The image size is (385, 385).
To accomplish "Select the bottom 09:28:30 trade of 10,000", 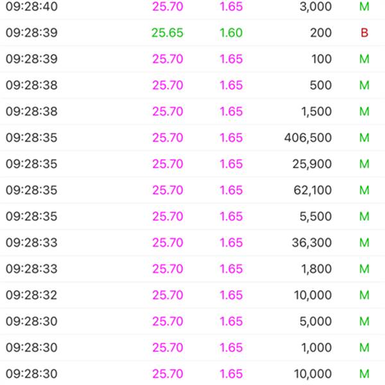I will pyautogui.click(x=193, y=373).
